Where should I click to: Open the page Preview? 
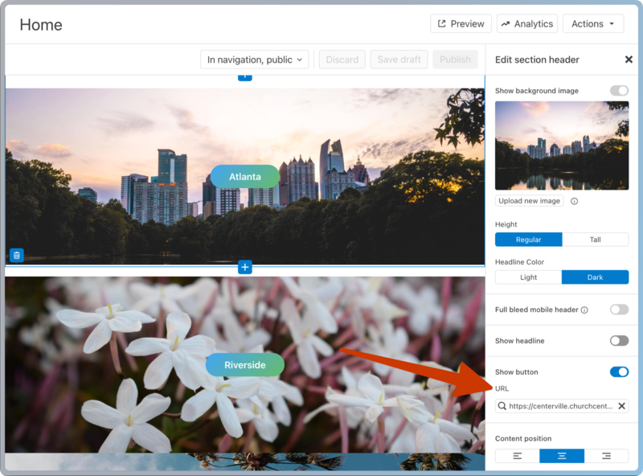pyautogui.click(x=461, y=24)
